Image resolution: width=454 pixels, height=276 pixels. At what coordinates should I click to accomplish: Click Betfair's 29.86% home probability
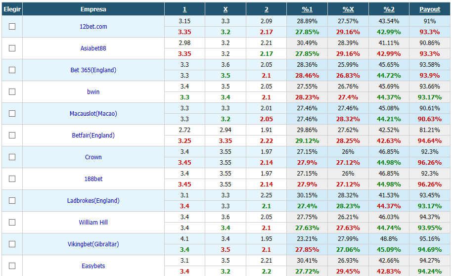[307, 130]
